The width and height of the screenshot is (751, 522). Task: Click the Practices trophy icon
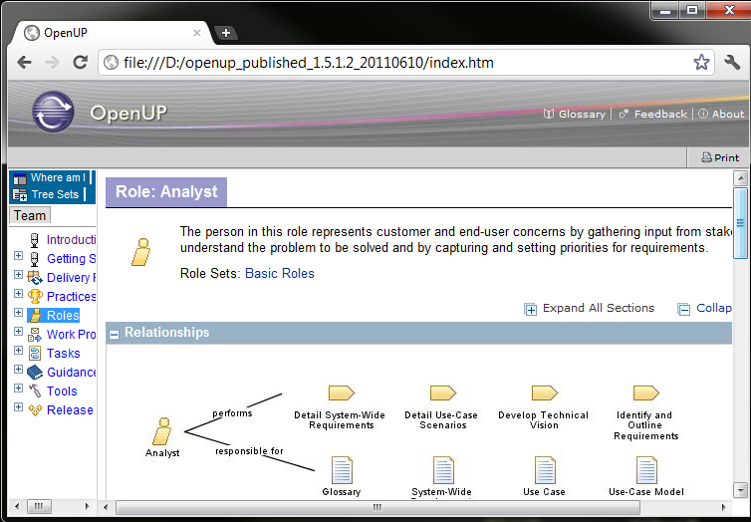(x=35, y=297)
